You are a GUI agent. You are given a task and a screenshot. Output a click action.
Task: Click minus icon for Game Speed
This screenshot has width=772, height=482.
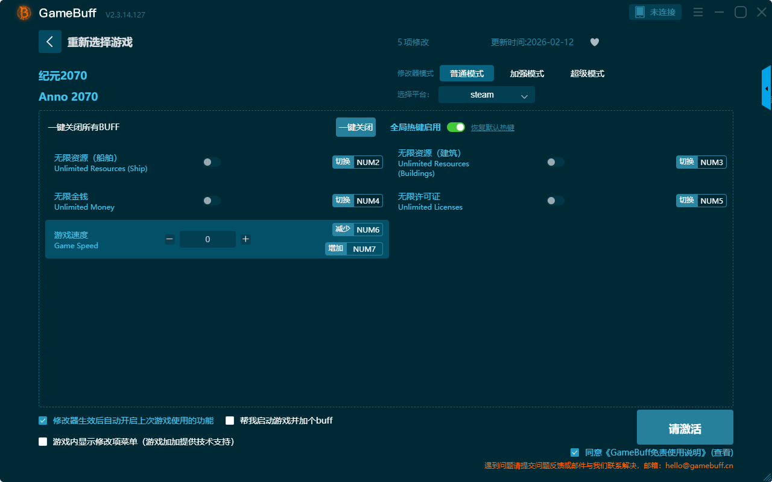point(170,239)
